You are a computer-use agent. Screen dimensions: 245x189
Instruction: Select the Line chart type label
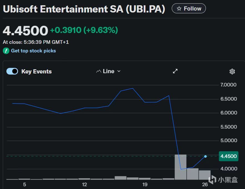pyautogui.click(x=108, y=71)
